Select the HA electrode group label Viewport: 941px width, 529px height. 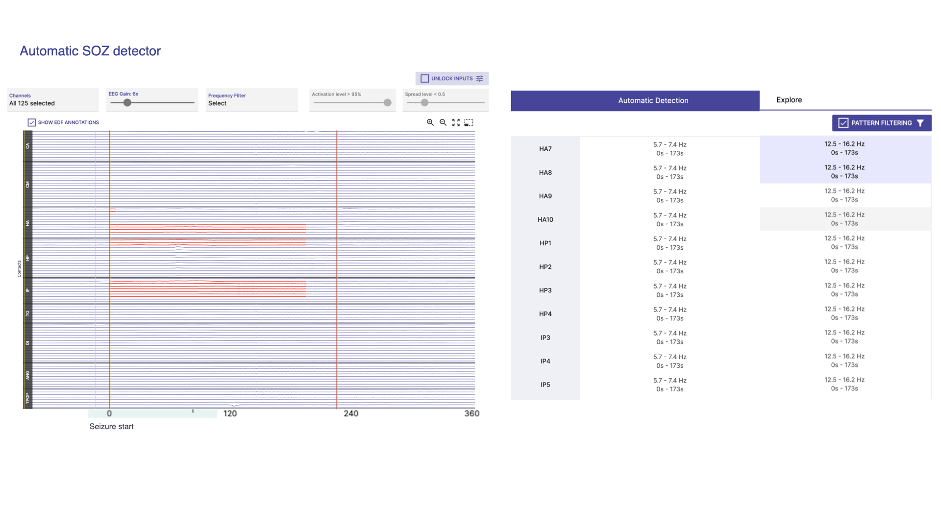click(x=27, y=223)
